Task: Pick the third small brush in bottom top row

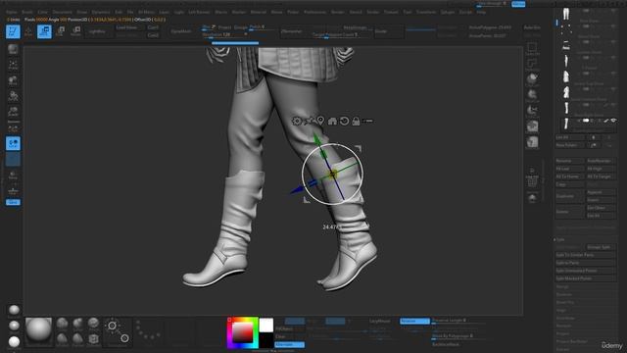Action: coord(94,324)
